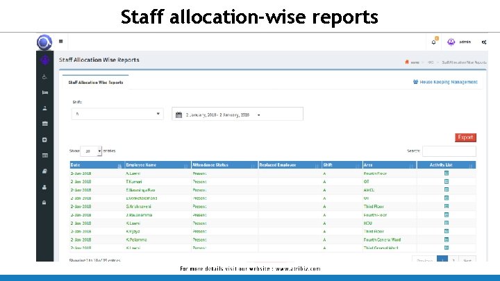500x281 pixels.
Task: Click the home icon in breadcrumb
Action: tap(407, 62)
